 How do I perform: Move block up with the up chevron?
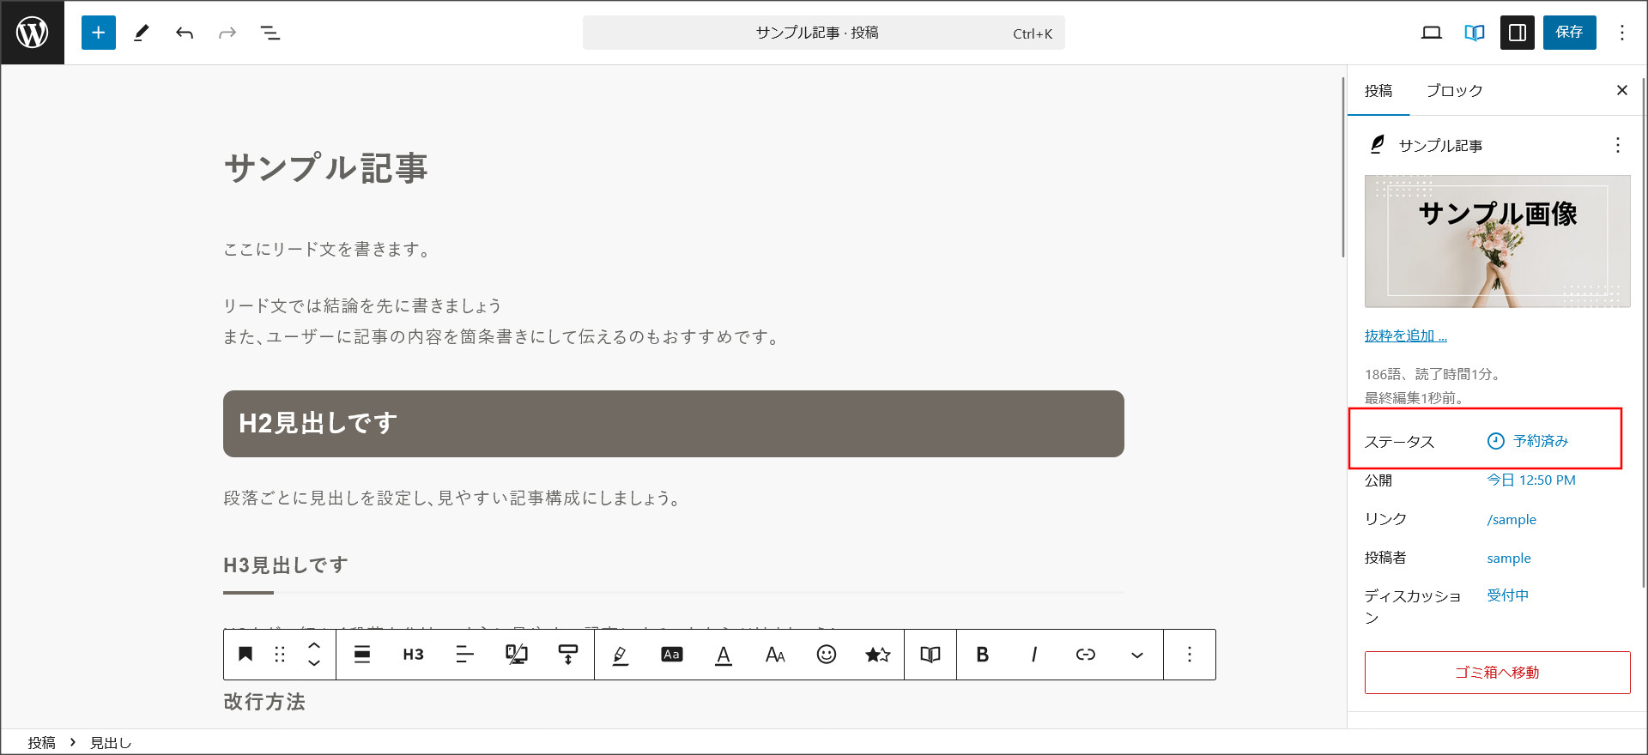click(x=314, y=645)
